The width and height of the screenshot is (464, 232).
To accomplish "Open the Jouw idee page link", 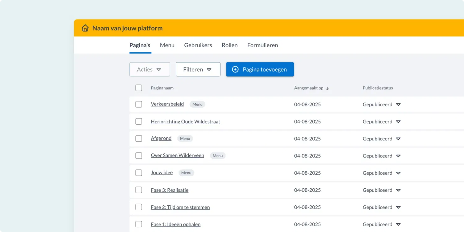I will pyautogui.click(x=162, y=173).
